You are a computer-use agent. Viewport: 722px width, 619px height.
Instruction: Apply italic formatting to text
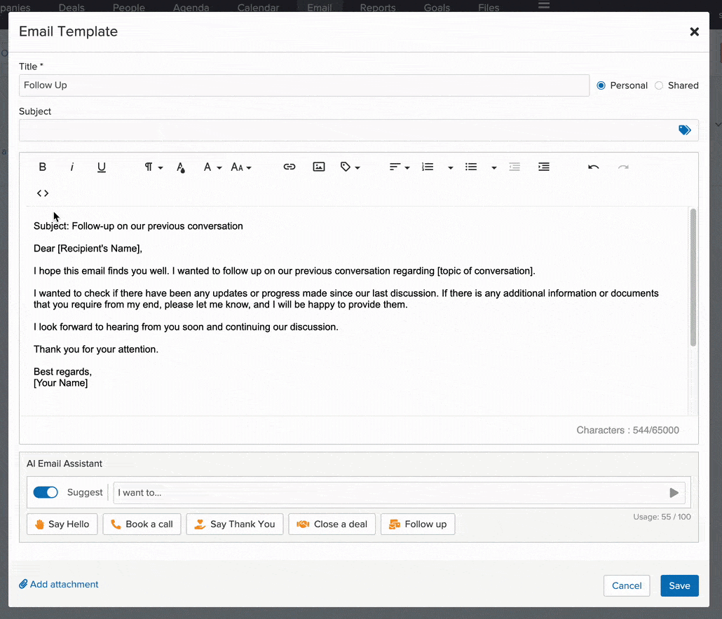click(x=71, y=167)
